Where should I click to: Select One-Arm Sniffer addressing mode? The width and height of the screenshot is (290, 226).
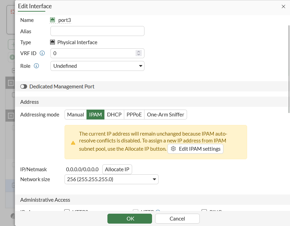[165, 115]
